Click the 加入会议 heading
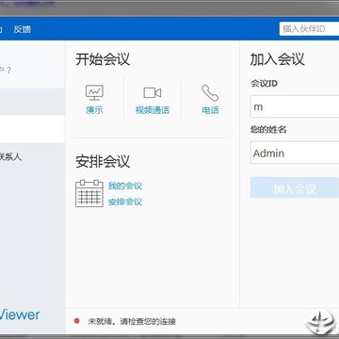Screen dimensions: 339x339 click(277, 59)
